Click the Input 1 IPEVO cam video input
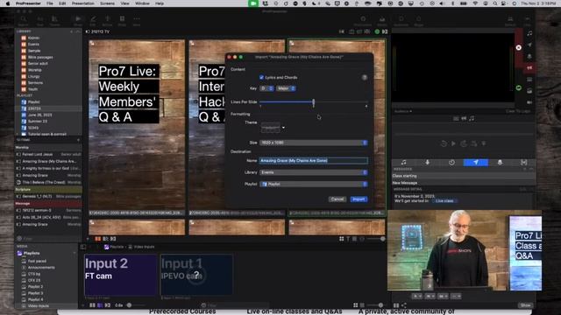 pyautogui.click(x=196, y=275)
